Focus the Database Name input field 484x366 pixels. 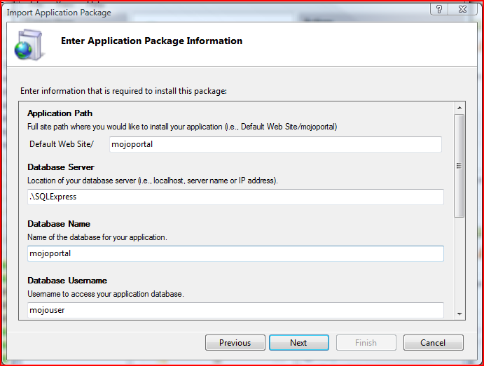pyautogui.click(x=235, y=253)
